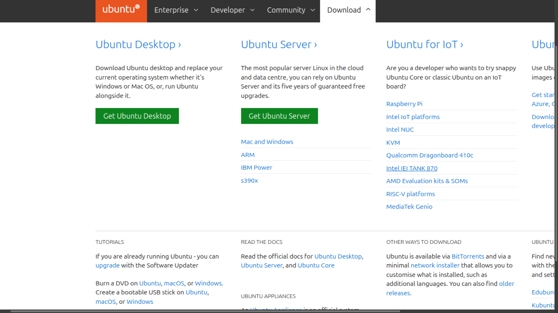The image size is (558, 313).
Task: Open the Intel IoT platforms link
Action: pyautogui.click(x=413, y=117)
